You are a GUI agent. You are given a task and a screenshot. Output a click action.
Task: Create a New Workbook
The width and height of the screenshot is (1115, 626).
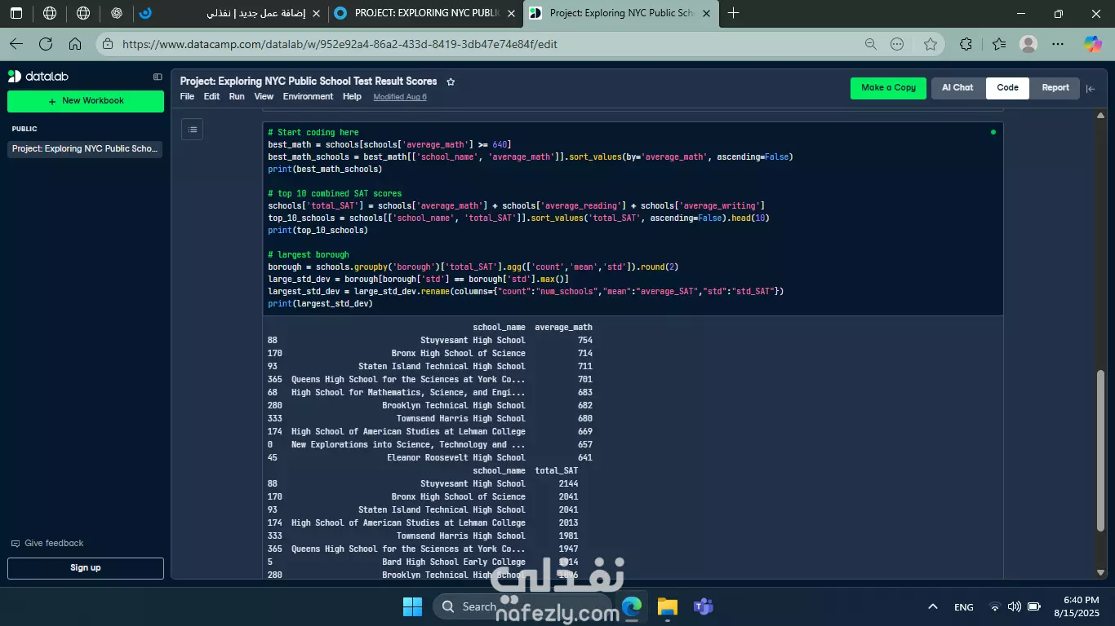[86, 101]
